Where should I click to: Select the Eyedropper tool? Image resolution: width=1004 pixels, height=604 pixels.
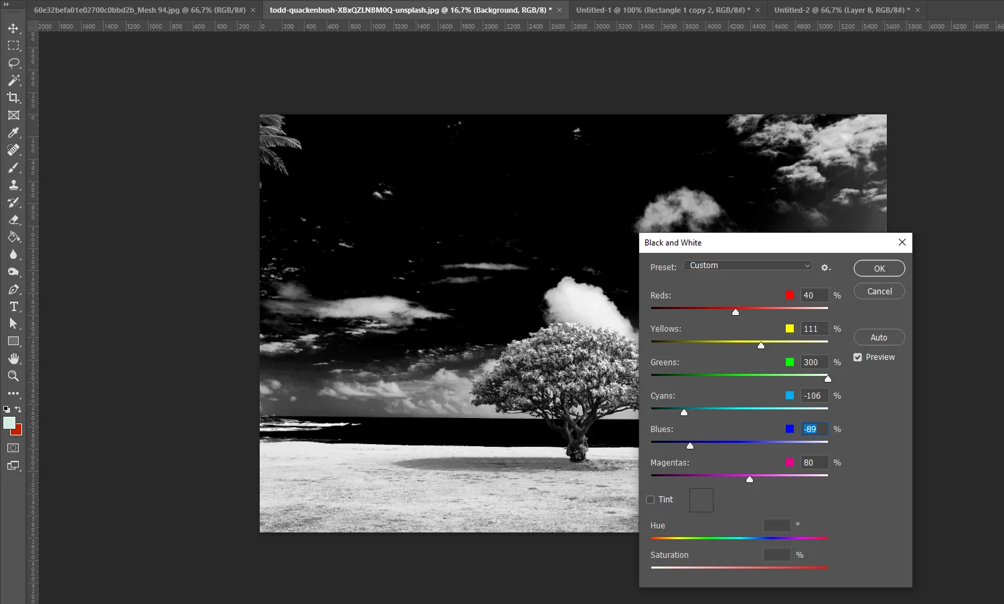coord(13,132)
